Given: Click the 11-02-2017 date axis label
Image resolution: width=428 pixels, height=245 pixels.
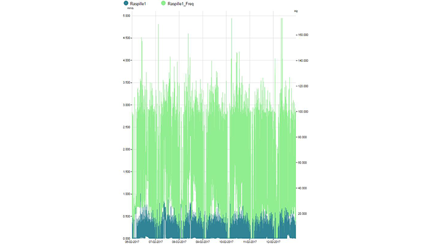Looking at the screenshot, I should [x=249, y=241].
